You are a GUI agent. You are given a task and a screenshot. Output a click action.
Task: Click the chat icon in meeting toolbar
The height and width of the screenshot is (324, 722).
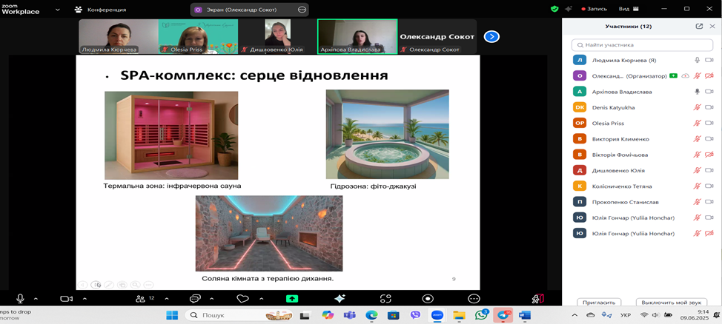pos(195,299)
